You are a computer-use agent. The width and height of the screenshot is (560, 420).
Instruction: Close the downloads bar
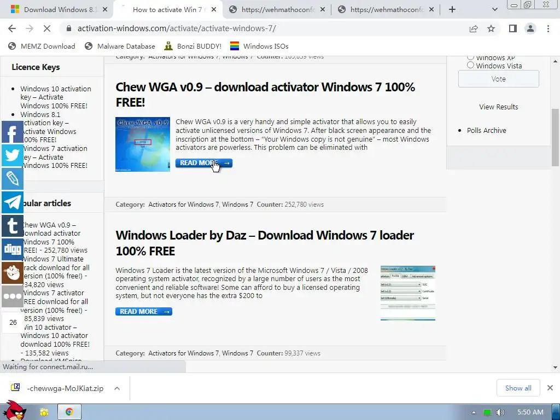550,388
